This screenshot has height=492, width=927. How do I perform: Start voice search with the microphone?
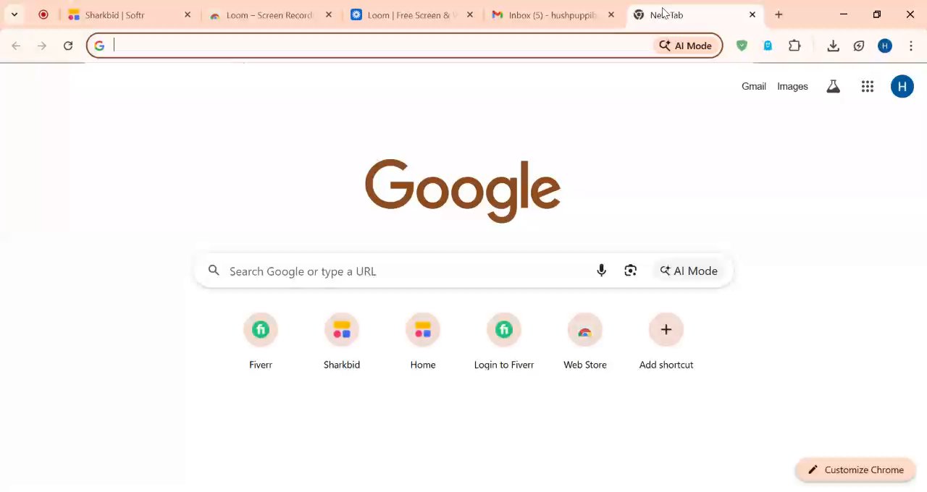coord(601,271)
